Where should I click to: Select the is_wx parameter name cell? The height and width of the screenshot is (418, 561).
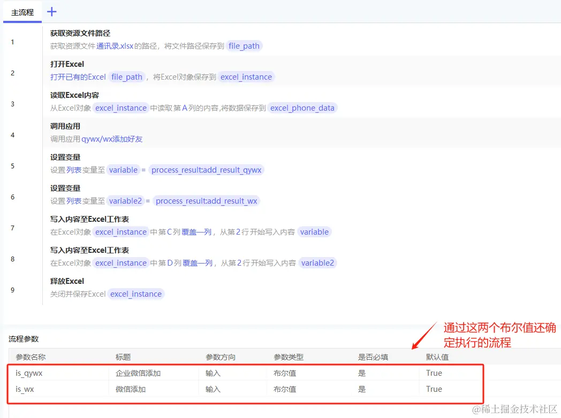[x=25, y=390]
